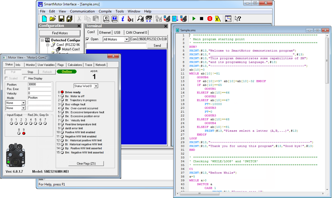The width and height of the screenshot is (332, 198).
Task: Open the All Motors dropdown
Action: (126, 39)
